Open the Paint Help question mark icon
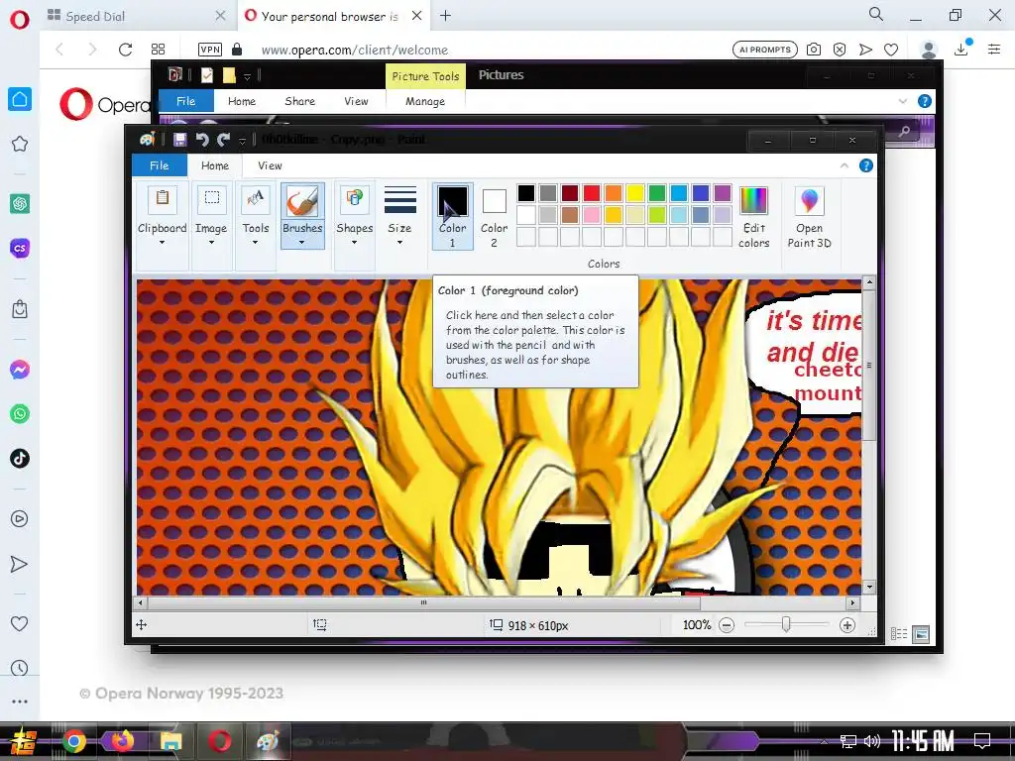The width and height of the screenshot is (1015, 761). 865,165
